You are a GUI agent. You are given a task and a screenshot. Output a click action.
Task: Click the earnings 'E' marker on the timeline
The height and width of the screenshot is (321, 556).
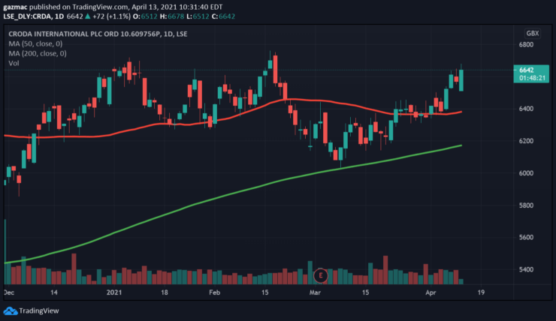[321, 275]
